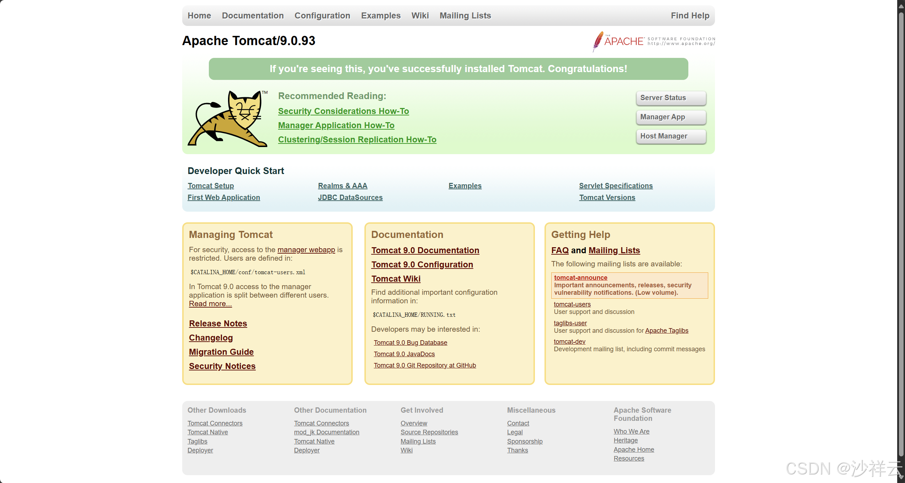This screenshot has width=905, height=483.
Task: Open the tomcat-dev mailing list link
Action: pos(570,342)
